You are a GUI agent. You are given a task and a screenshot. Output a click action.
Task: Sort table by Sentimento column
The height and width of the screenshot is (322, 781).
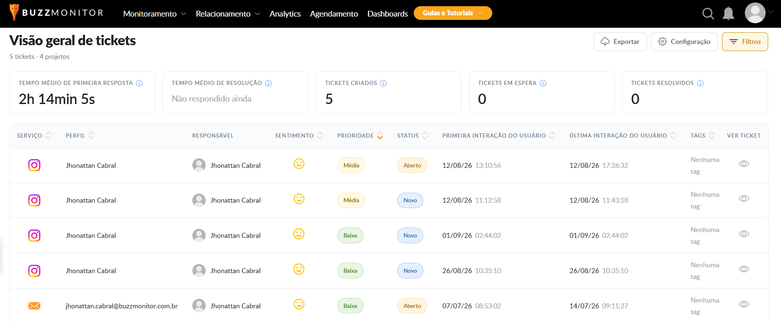(x=320, y=136)
